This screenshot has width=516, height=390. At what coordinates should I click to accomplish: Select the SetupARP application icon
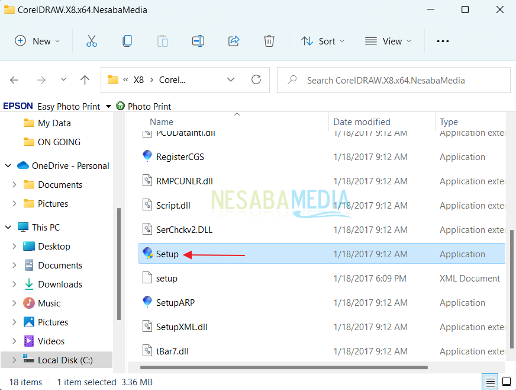pyautogui.click(x=147, y=302)
